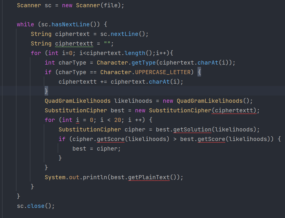The width and height of the screenshot is (285, 218).
Task: Click the 'best = cipher;' assignment line
Action: click(96, 149)
